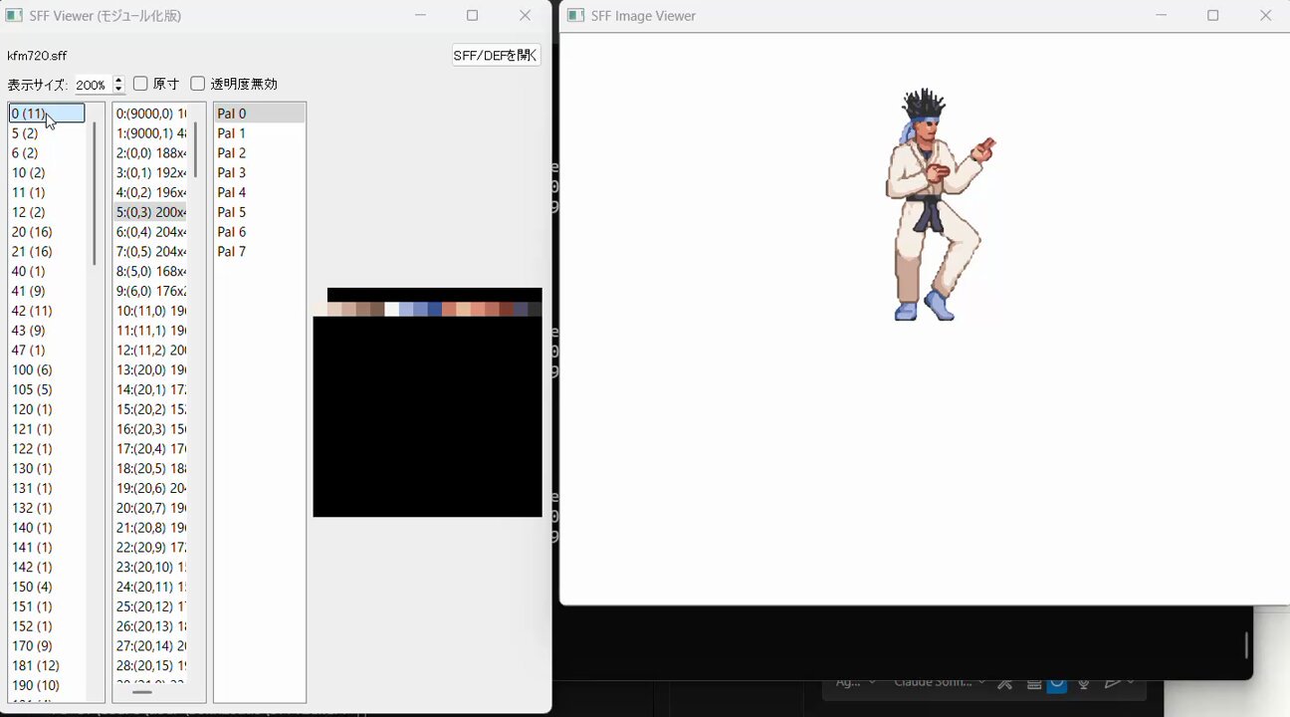Select group 100 (6)
1290x717 pixels.
click(x=47, y=370)
